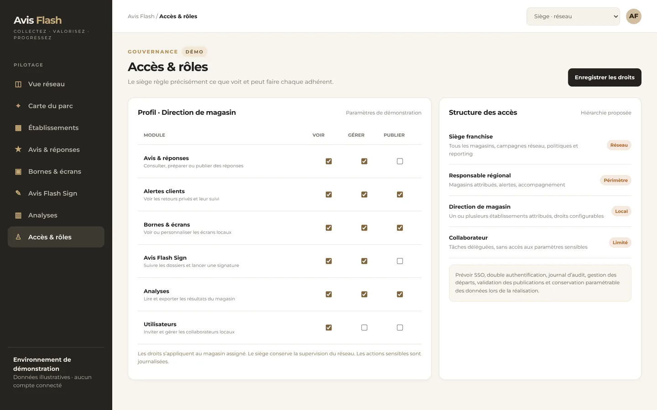Open Bornes & écrans menu item
The image size is (657, 410).
tap(56, 171)
